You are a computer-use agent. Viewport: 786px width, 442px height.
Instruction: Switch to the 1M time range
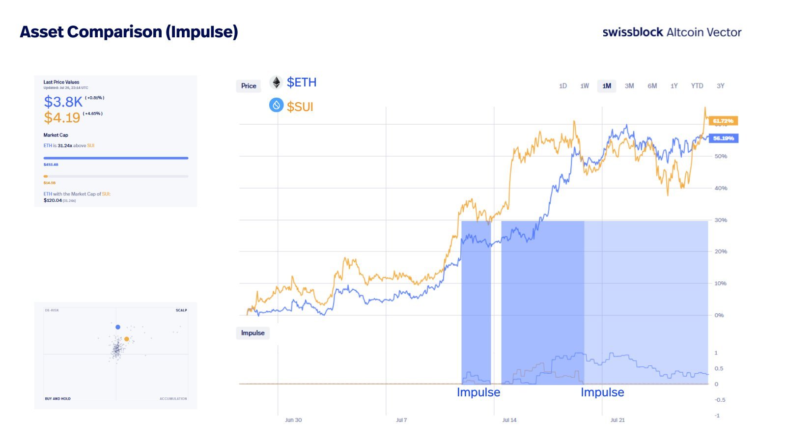pyautogui.click(x=607, y=86)
